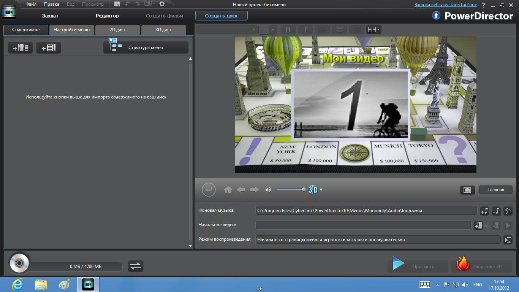Image resolution: width=519 pixels, height=292 pixels.
Task: Click the help question mark icon
Action: point(484,5)
